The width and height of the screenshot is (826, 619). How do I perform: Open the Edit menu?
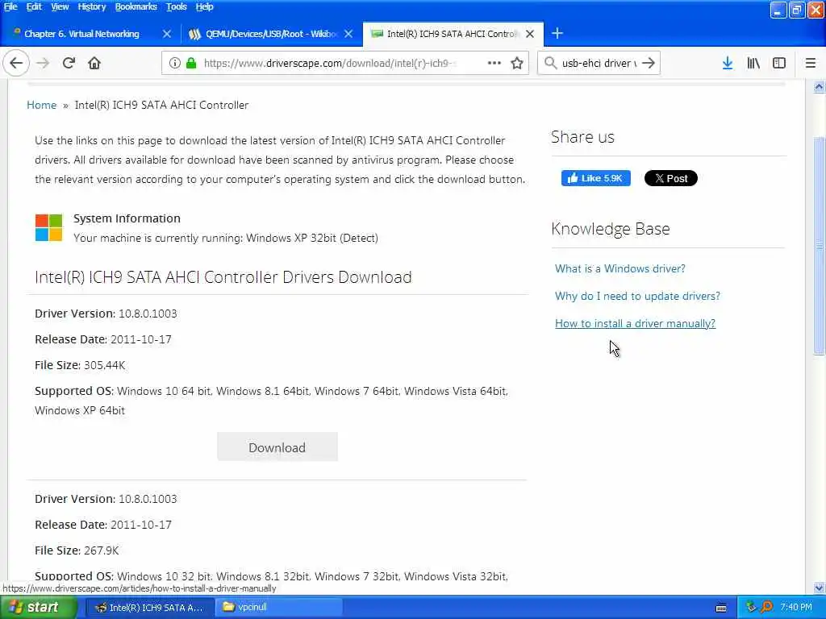34,6
